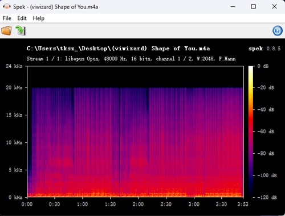Click the 20 kHz frequency axis label

14,87
